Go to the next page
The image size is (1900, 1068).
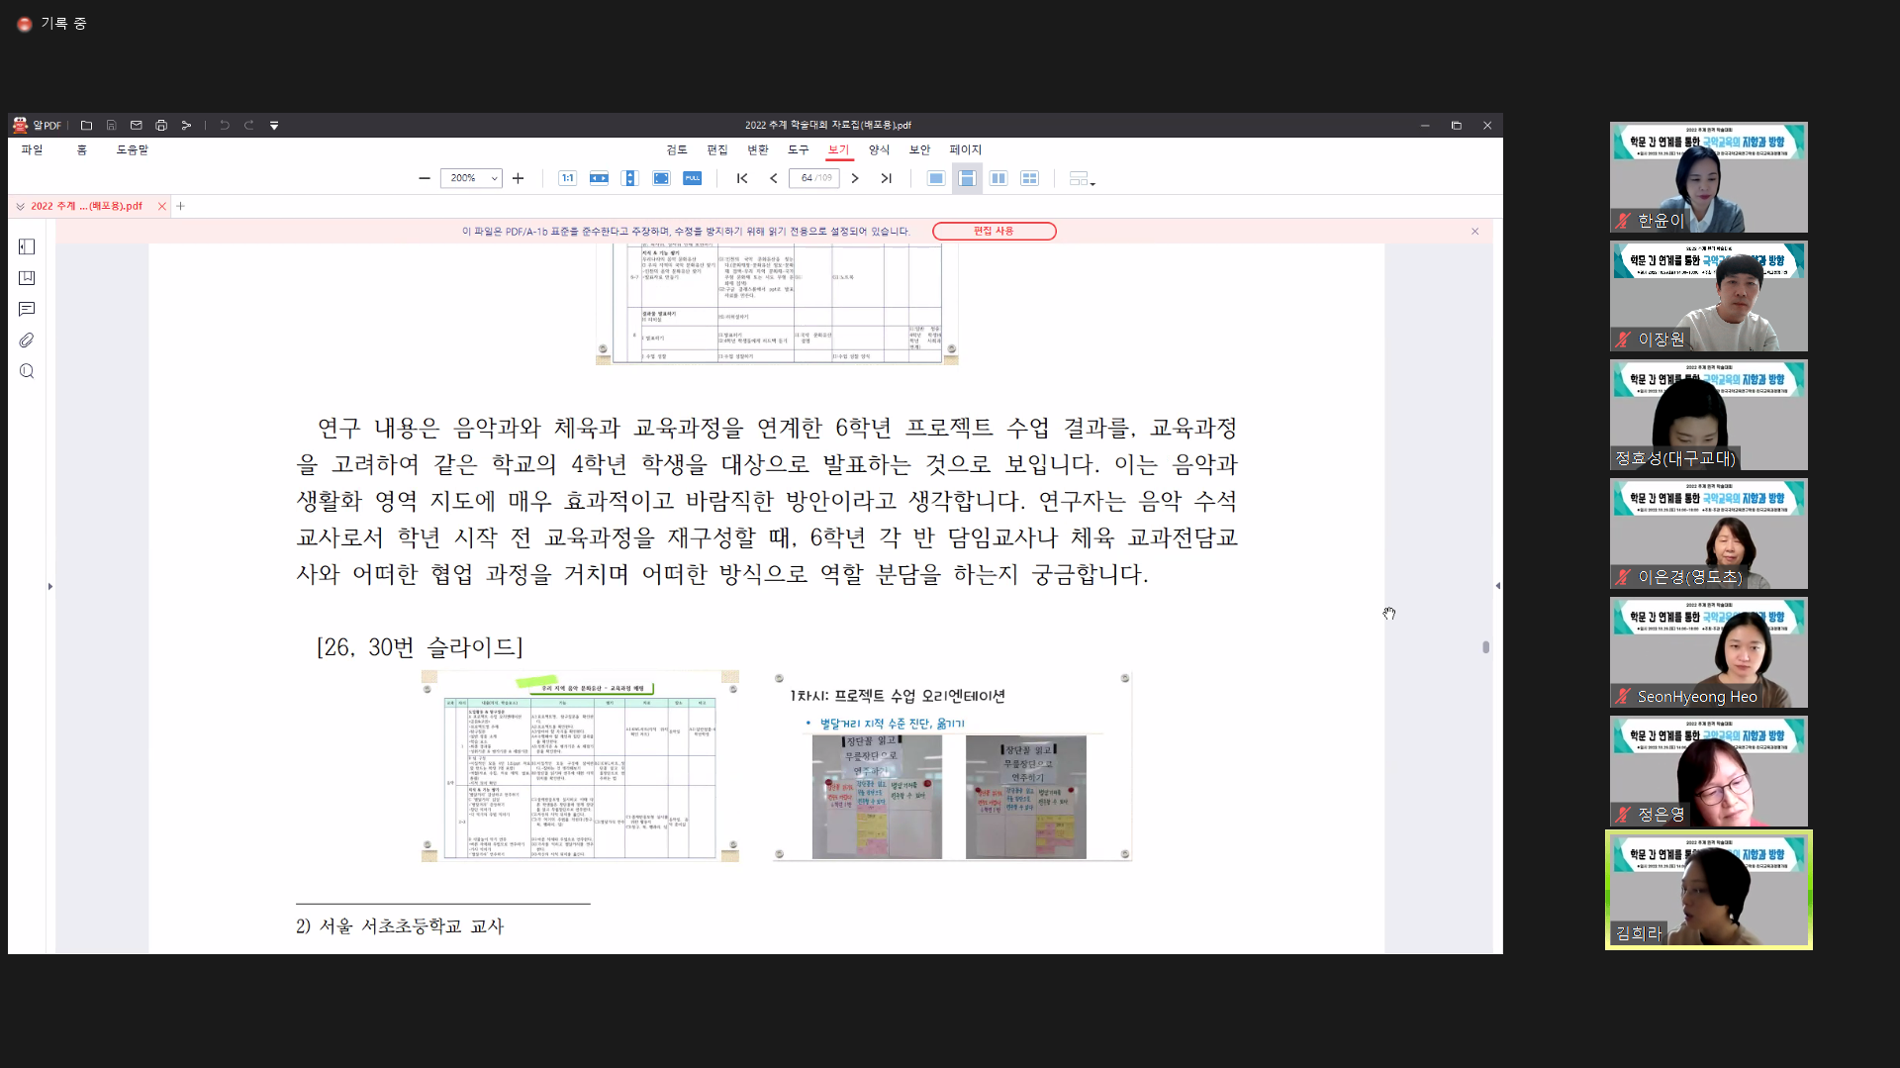click(855, 179)
